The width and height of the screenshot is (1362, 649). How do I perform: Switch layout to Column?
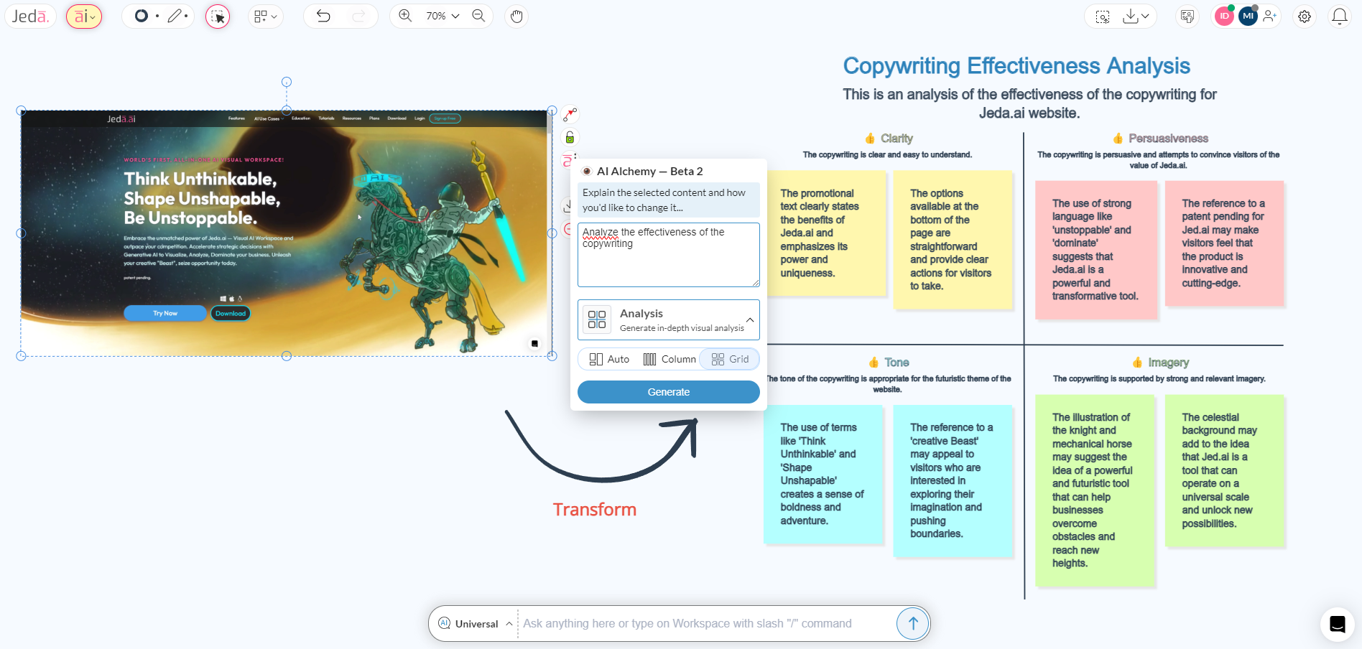[x=669, y=359]
